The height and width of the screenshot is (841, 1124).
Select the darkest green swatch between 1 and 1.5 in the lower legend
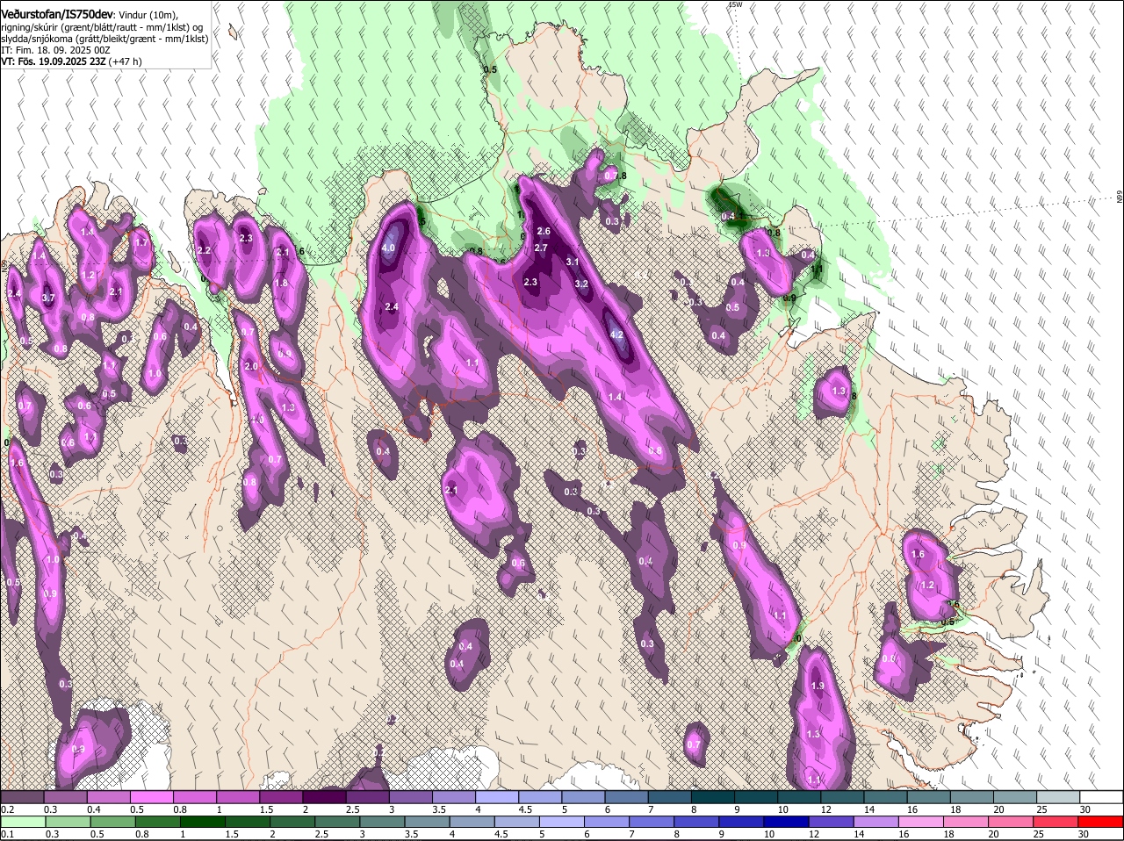[201, 822]
